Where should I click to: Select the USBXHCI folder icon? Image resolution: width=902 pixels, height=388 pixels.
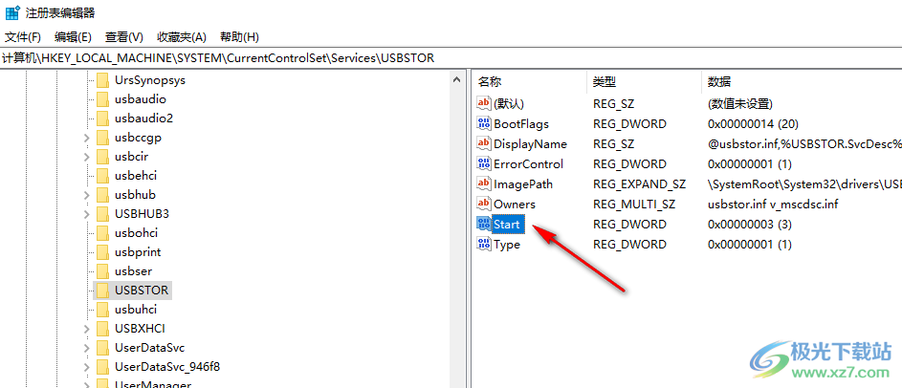tap(102, 329)
